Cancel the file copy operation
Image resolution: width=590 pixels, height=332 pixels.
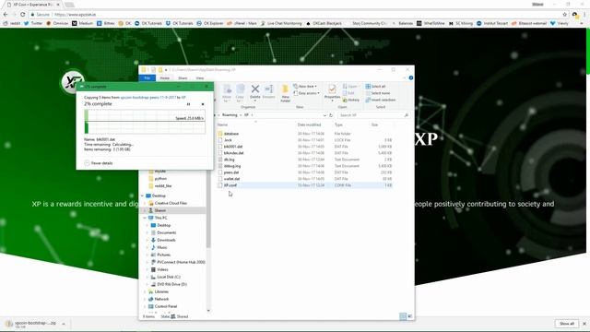tap(203, 104)
